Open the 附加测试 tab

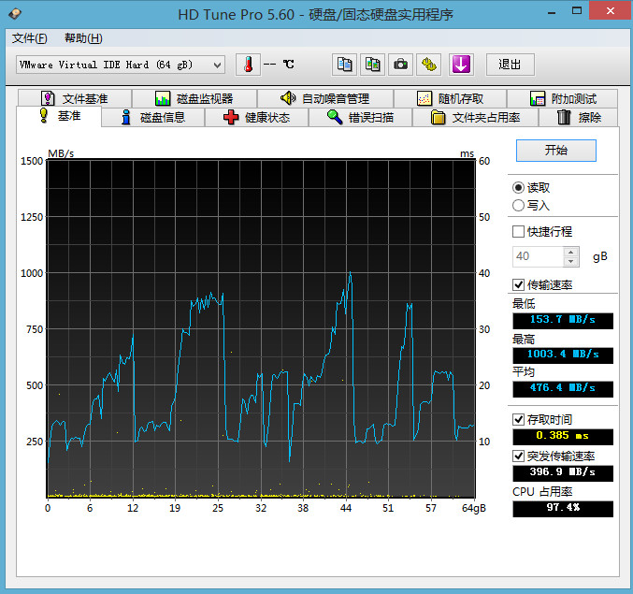coord(562,98)
